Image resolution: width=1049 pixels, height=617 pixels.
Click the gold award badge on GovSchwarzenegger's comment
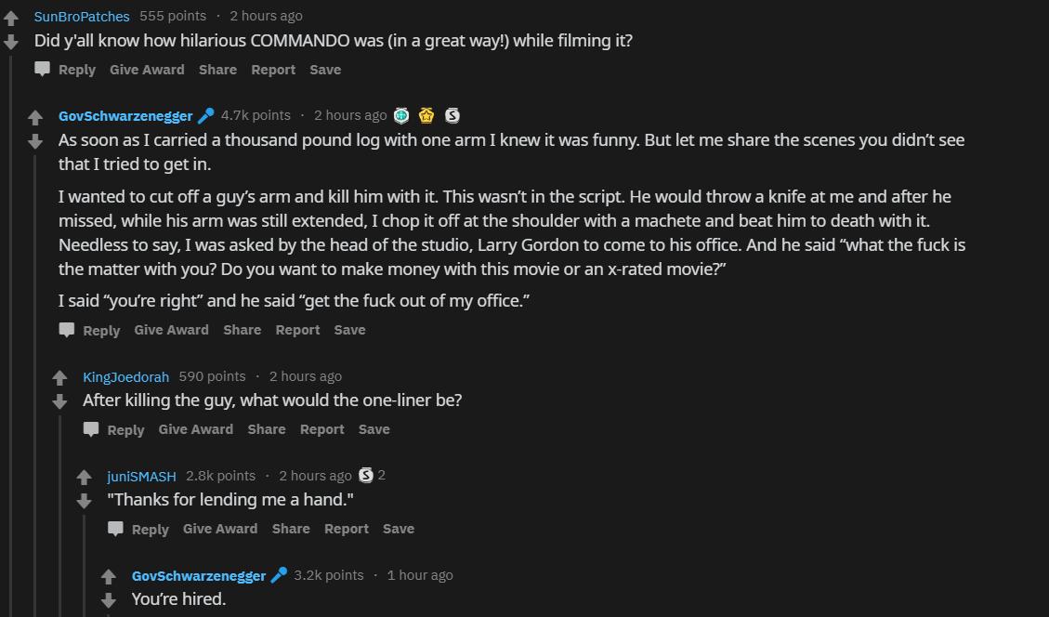coord(426,115)
